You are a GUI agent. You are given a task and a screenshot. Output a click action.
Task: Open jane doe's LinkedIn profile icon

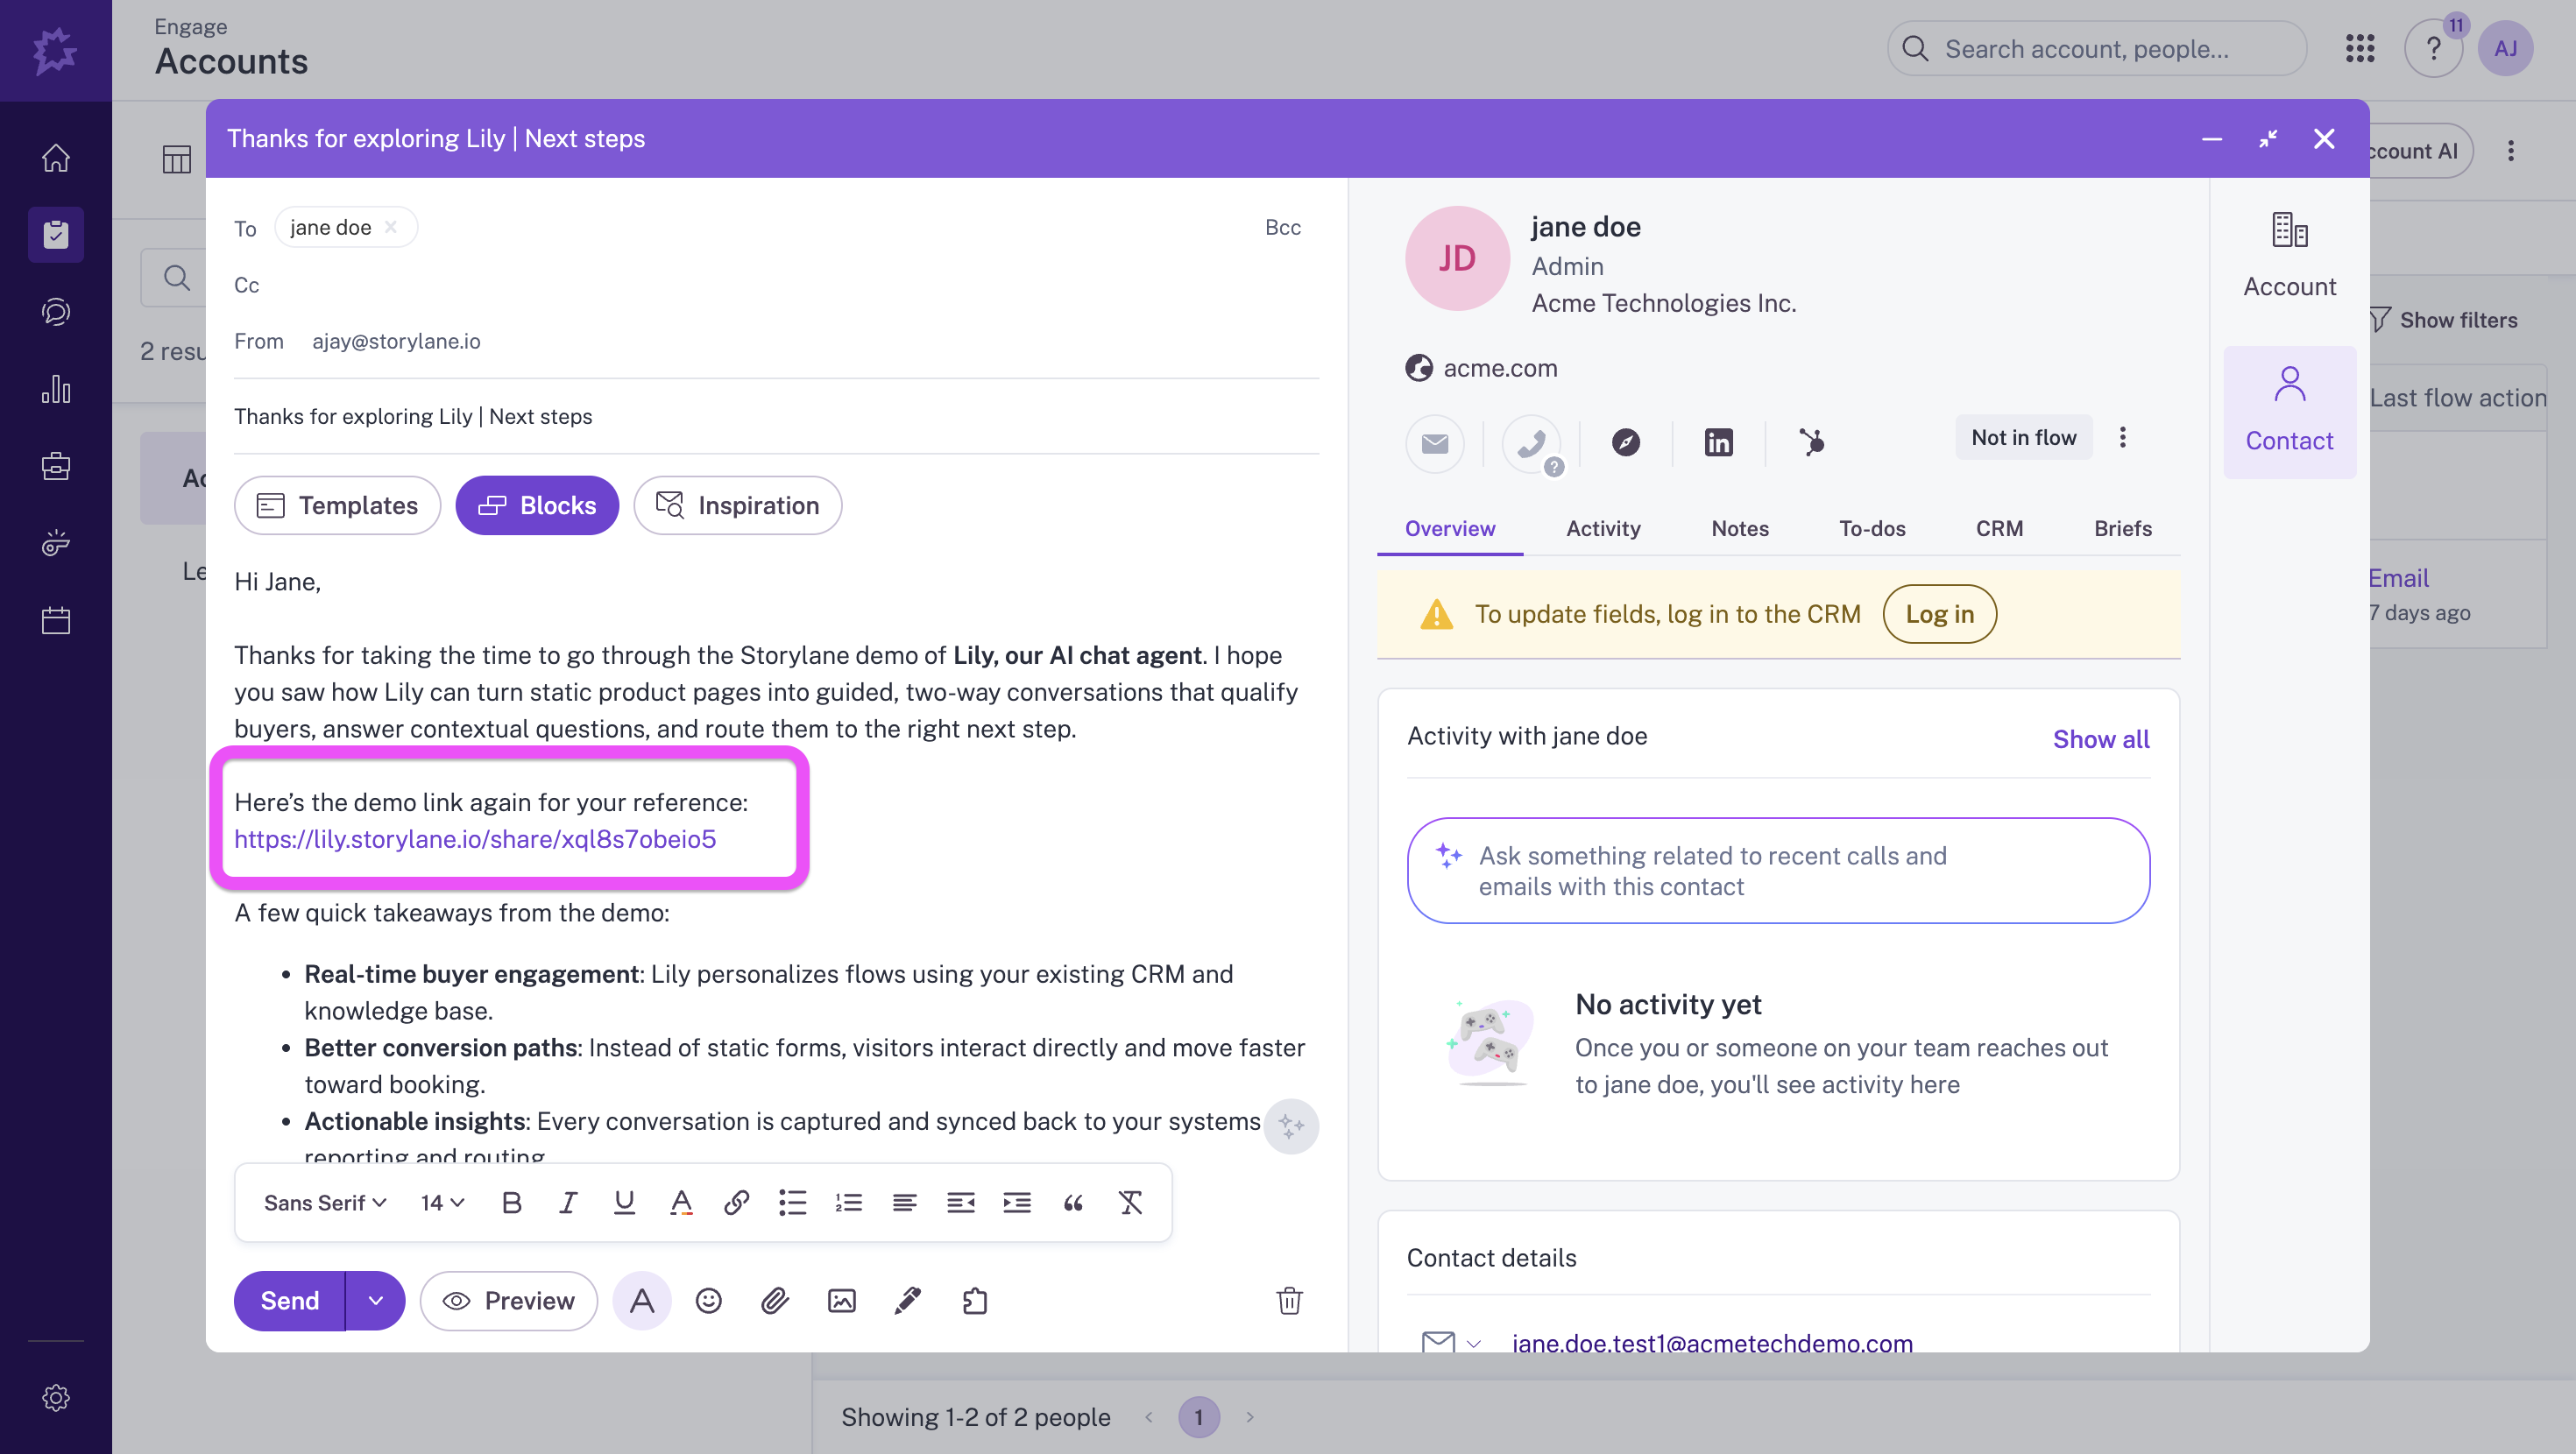(1718, 442)
